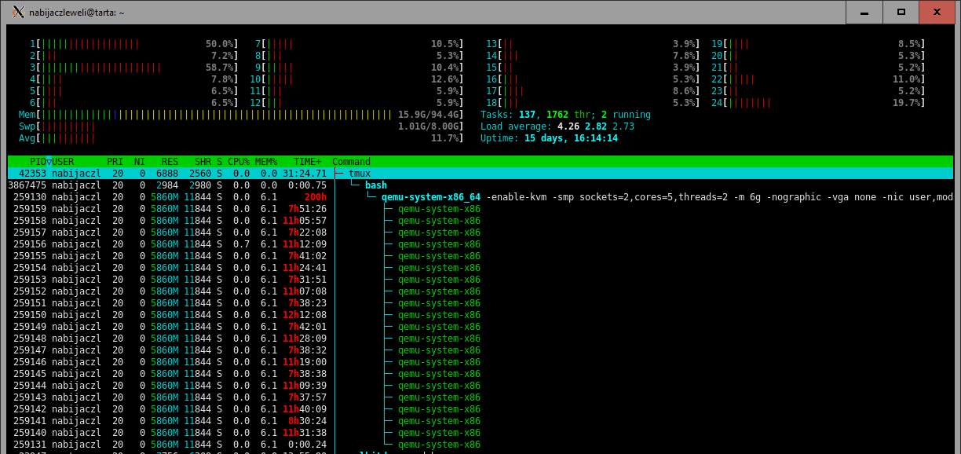The height and width of the screenshot is (454, 961).
Task: Click the TIME+ column header
Action: (x=309, y=162)
